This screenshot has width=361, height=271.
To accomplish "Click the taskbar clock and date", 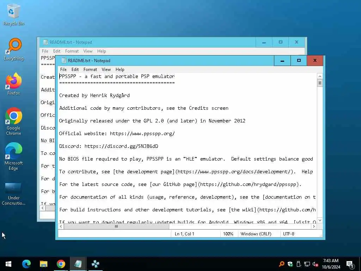I will (x=331, y=264).
